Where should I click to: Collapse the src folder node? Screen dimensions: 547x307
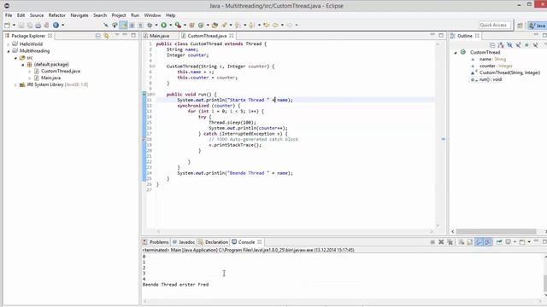pos(15,58)
